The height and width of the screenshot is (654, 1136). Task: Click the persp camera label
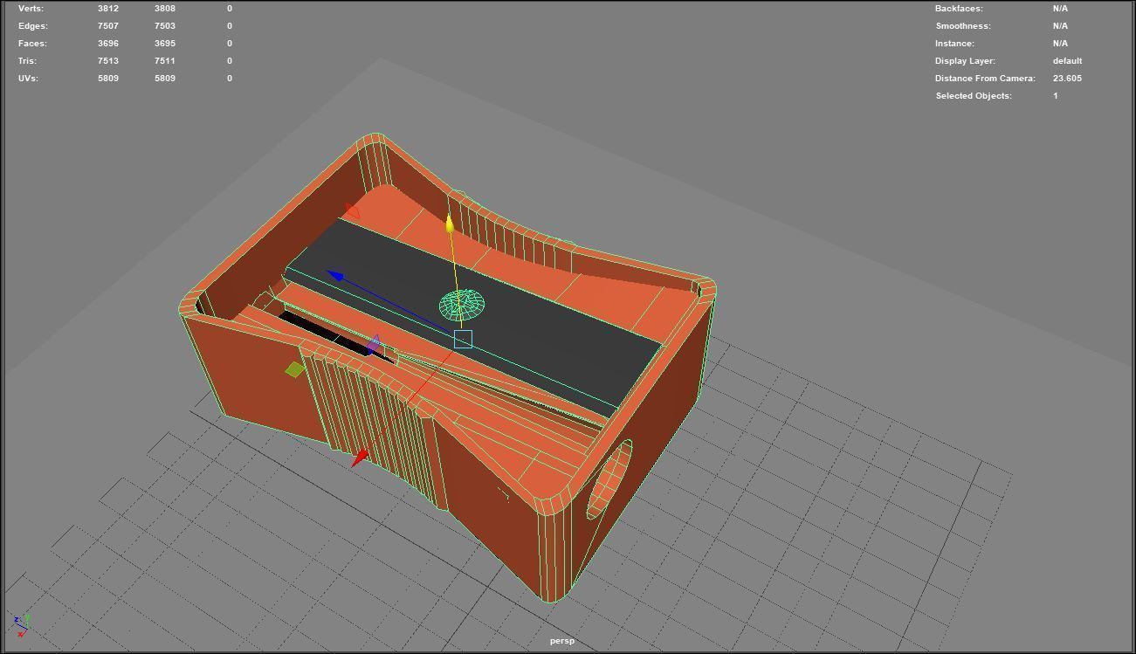(x=562, y=641)
